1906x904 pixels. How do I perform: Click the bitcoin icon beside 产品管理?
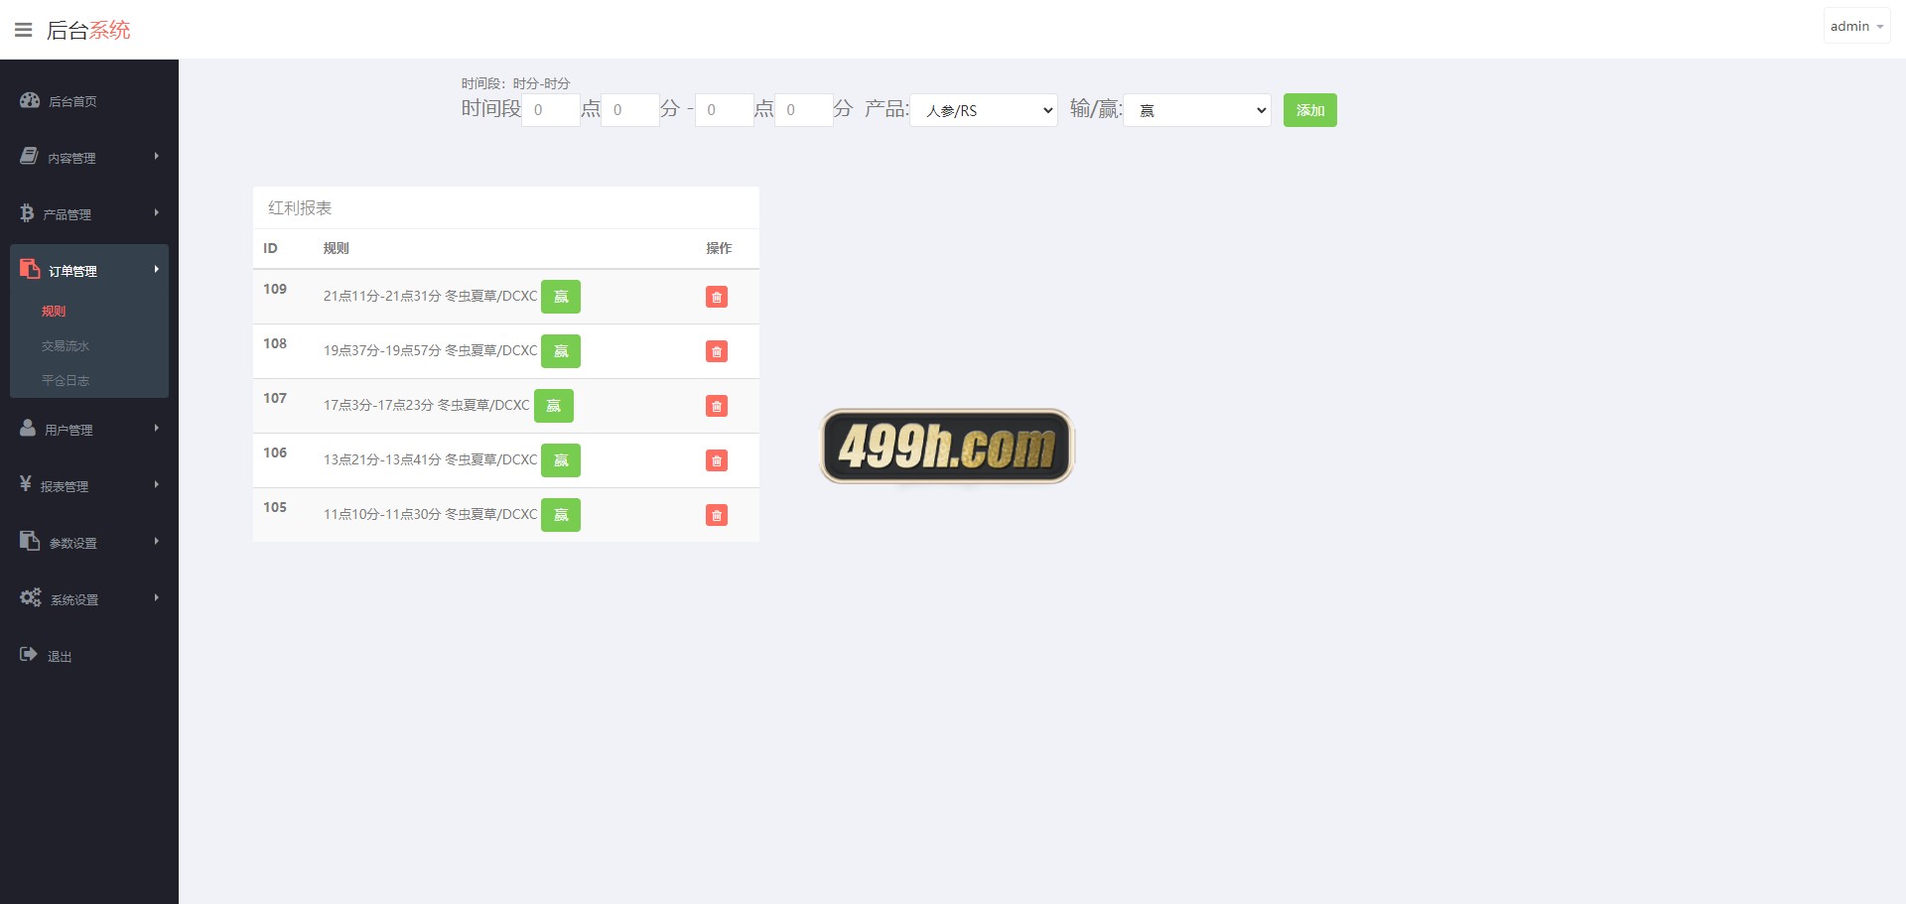pyautogui.click(x=27, y=213)
